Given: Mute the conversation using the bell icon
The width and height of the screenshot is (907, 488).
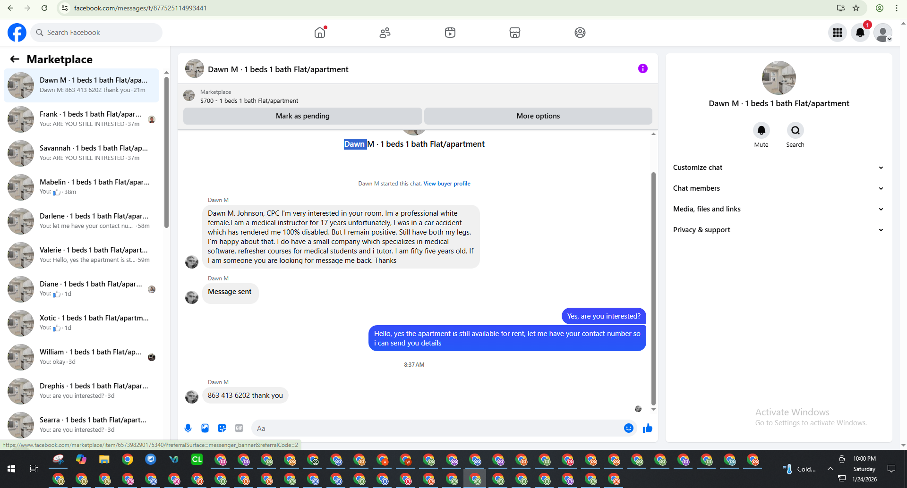Looking at the screenshot, I should click(x=762, y=130).
